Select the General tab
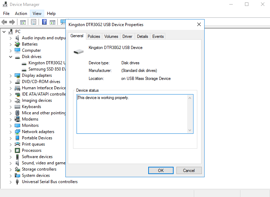This screenshot has width=270, height=197. point(77,36)
